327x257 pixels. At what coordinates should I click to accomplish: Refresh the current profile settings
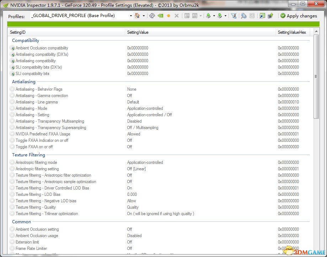click(x=152, y=16)
